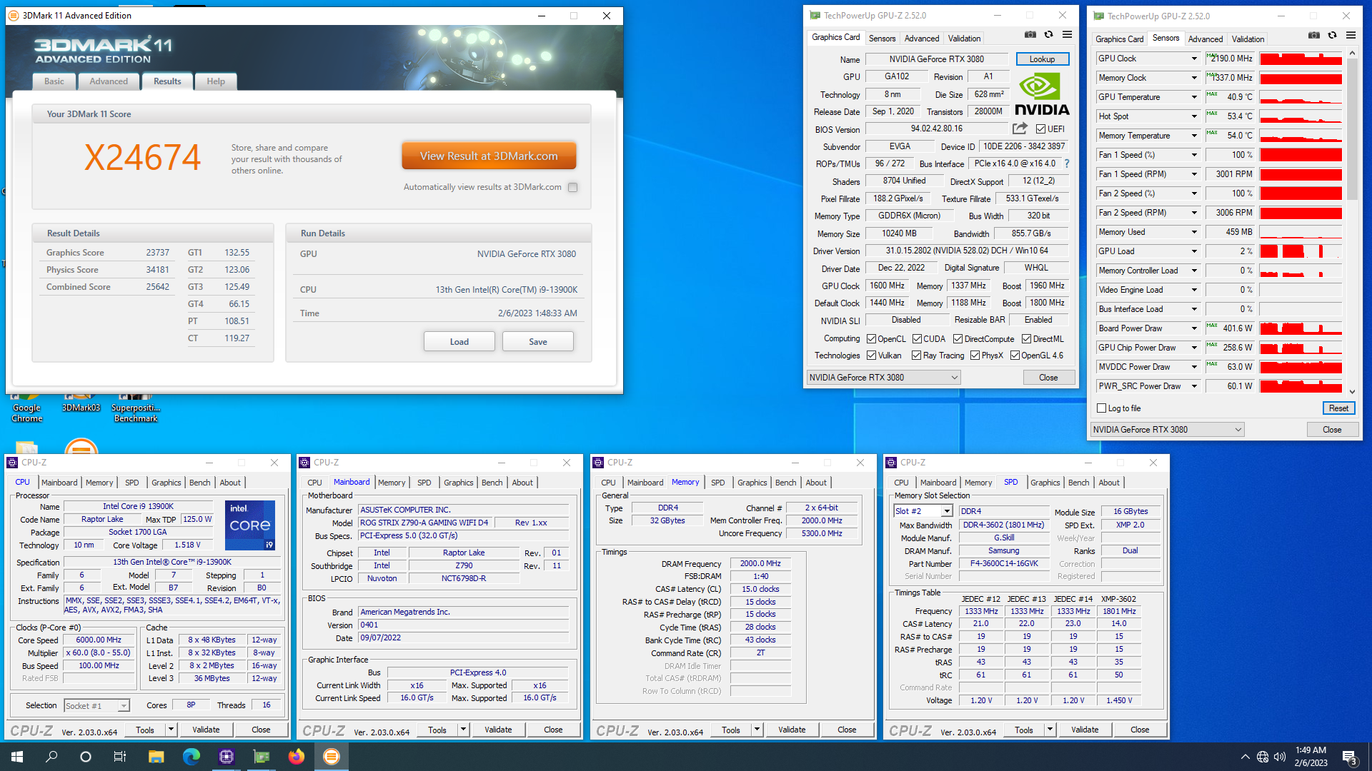Open the hamburger menu in GPU-Z Sensors window
This screenshot has height=771, width=1372.
tap(1351, 35)
